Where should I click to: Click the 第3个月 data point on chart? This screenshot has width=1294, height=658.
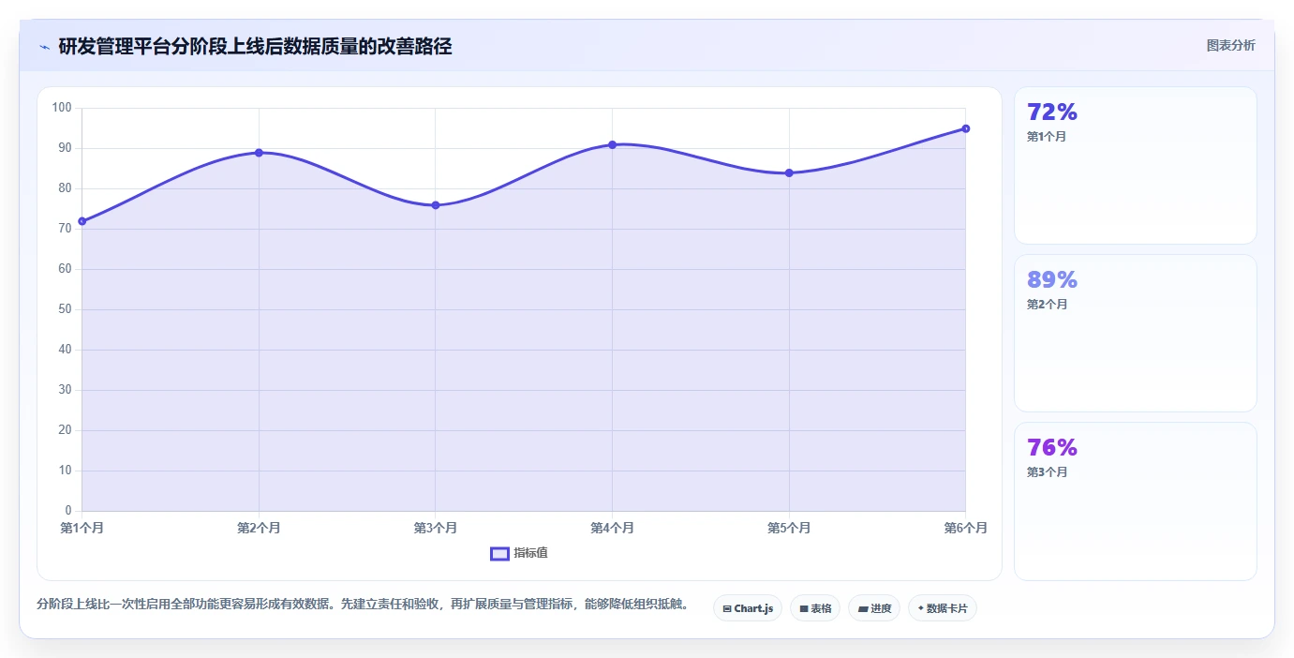pyautogui.click(x=436, y=205)
